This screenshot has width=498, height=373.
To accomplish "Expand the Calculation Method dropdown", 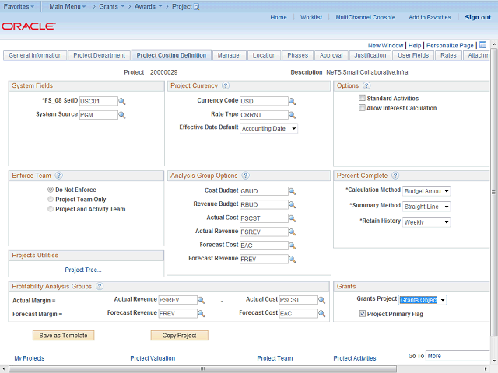I will (x=426, y=191).
